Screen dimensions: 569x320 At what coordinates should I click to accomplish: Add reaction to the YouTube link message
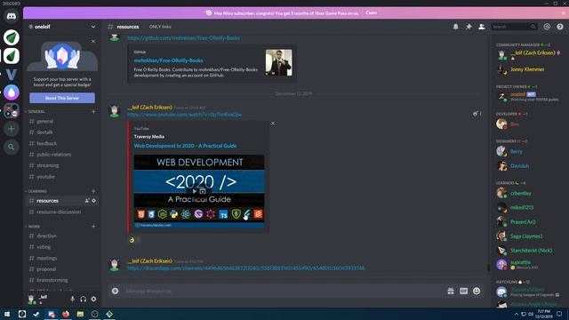pos(475,114)
